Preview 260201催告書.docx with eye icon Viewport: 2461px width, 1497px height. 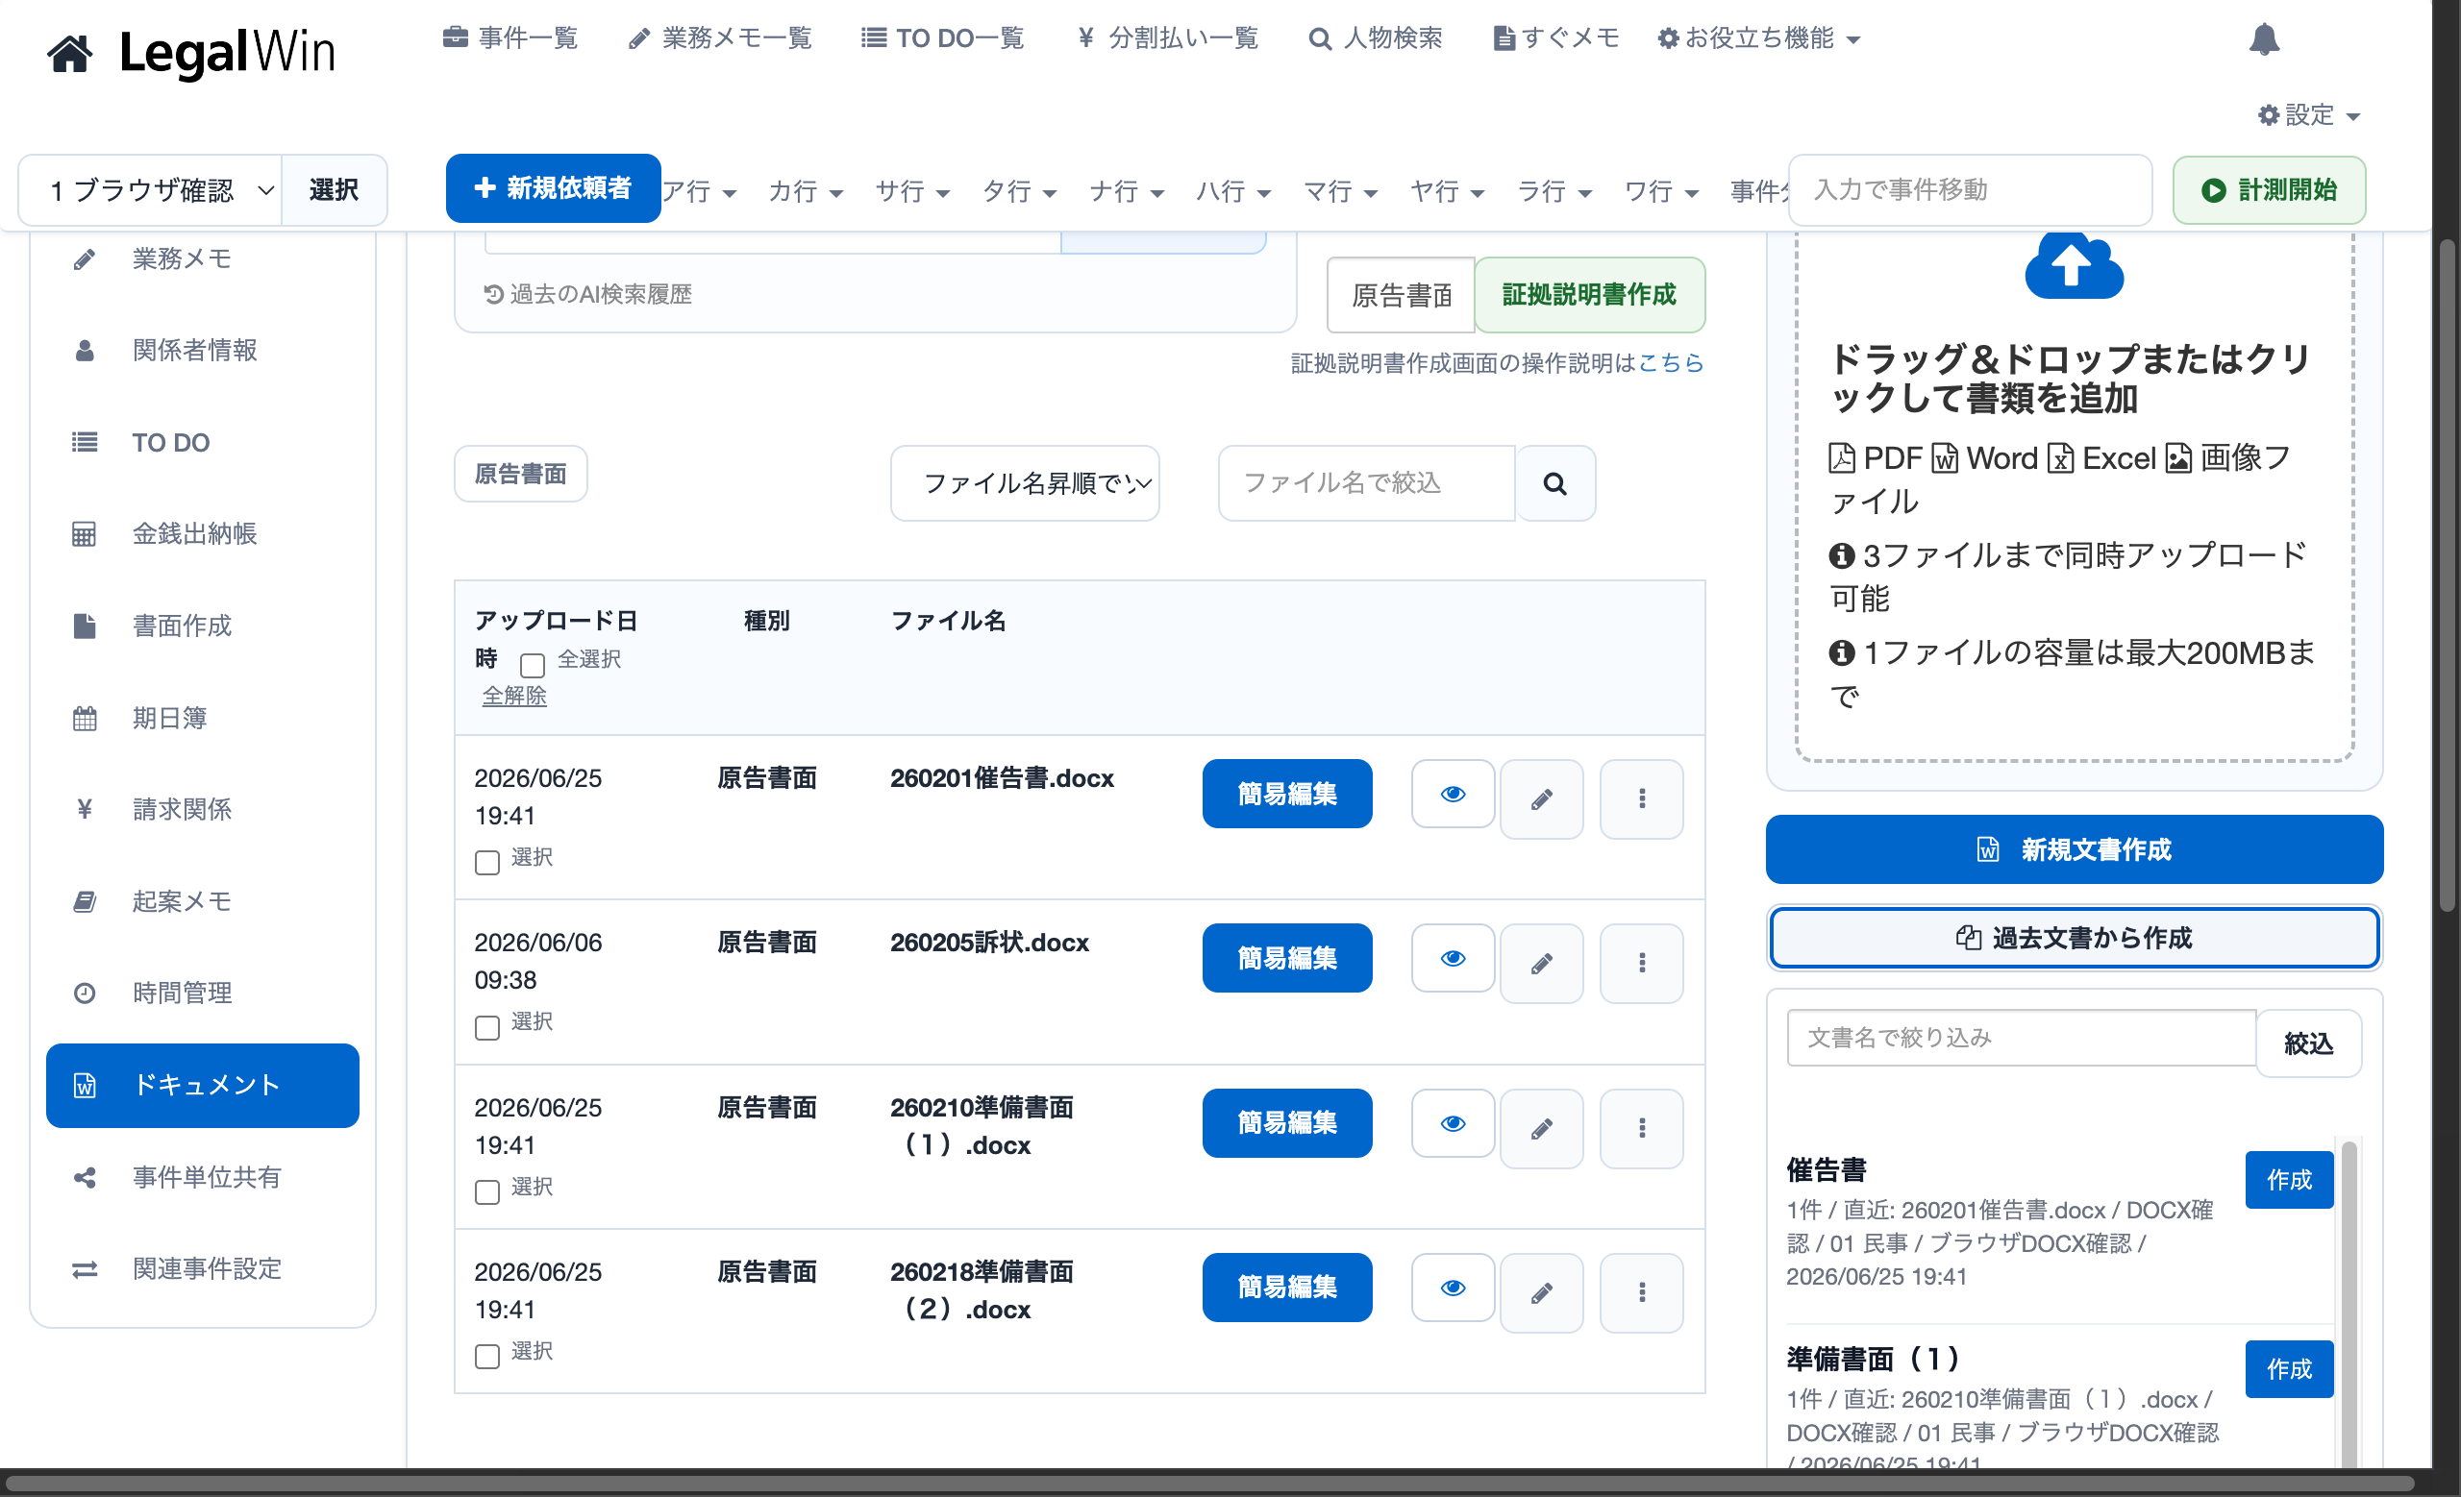(1454, 795)
